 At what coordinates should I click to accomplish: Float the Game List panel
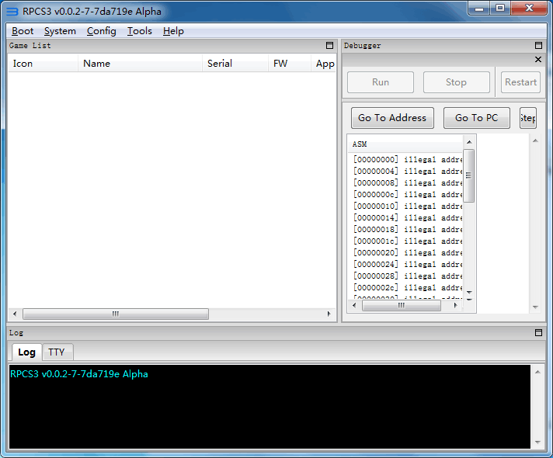(329, 46)
